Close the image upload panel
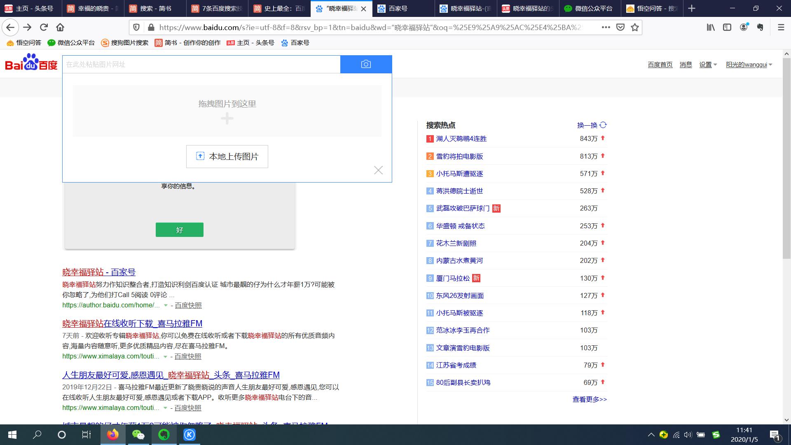The image size is (791, 445). [378, 170]
